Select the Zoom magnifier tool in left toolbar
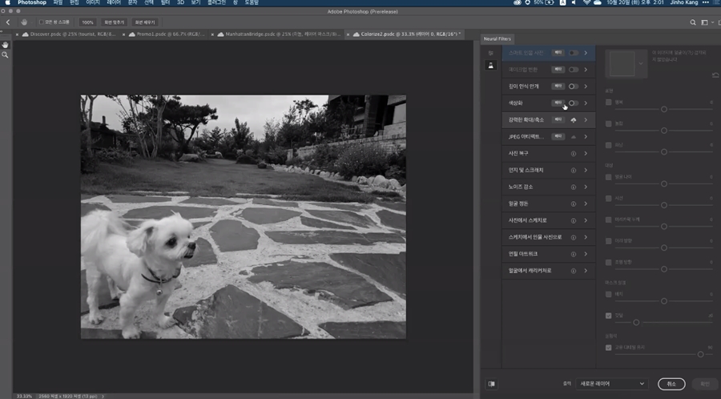 point(5,54)
